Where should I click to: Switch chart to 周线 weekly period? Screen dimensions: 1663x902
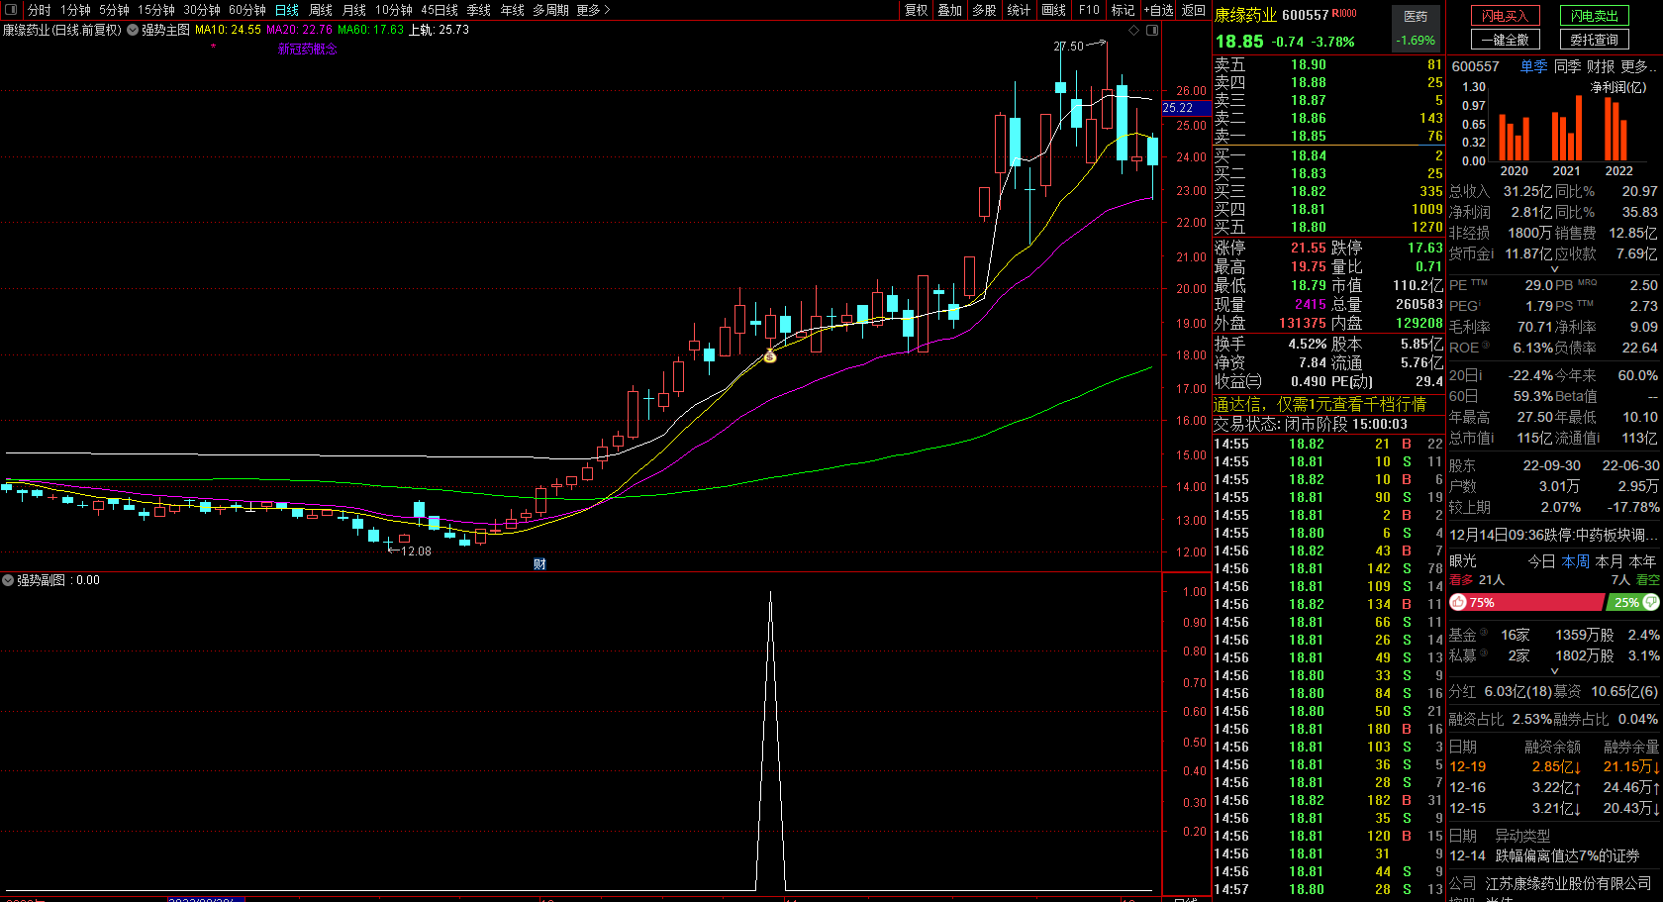tap(321, 10)
